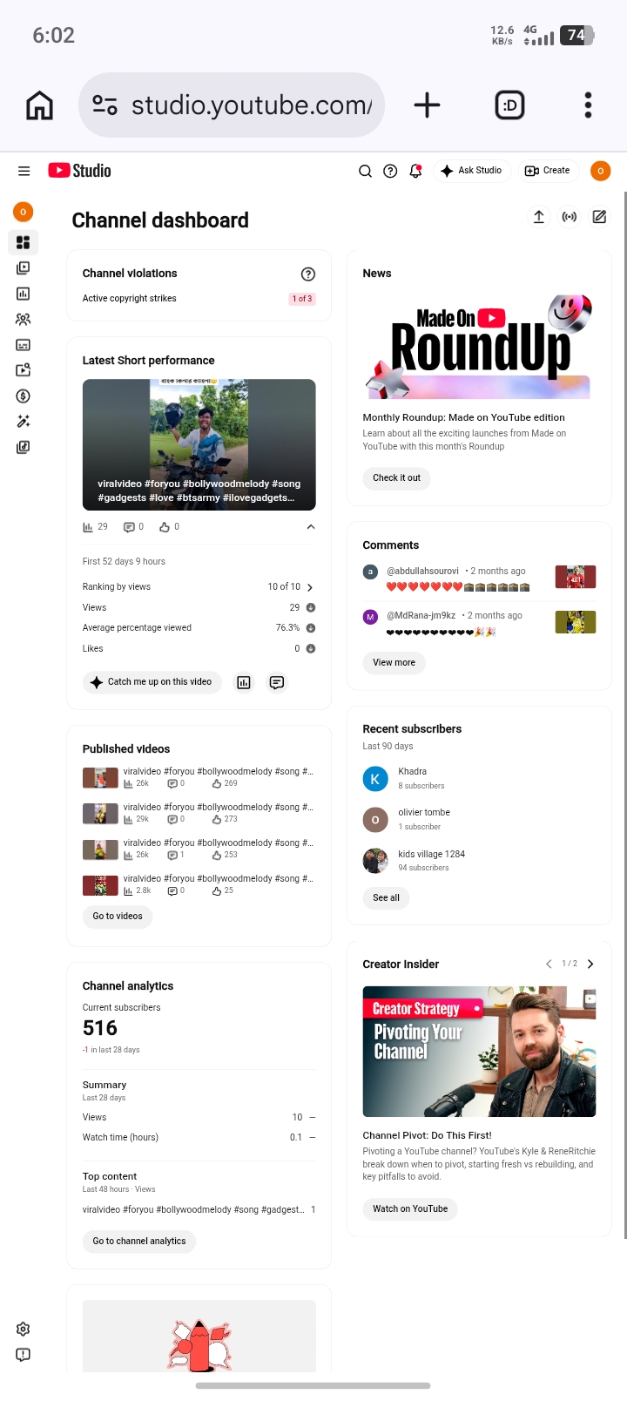Click Check it out button
The image size is (627, 1401).
click(396, 477)
